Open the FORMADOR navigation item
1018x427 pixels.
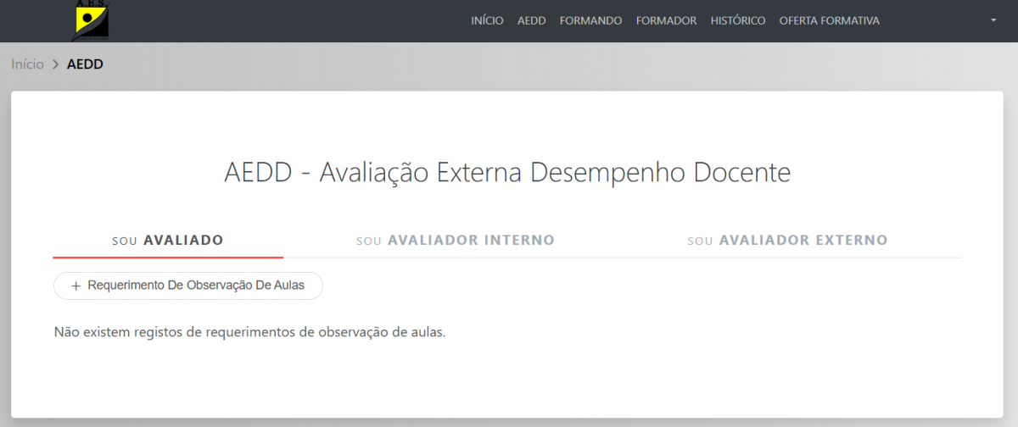666,20
